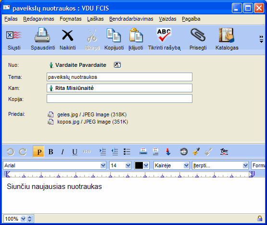
Task: Attach a file using Prisegti paperclip
Action: tap(198, 39)
